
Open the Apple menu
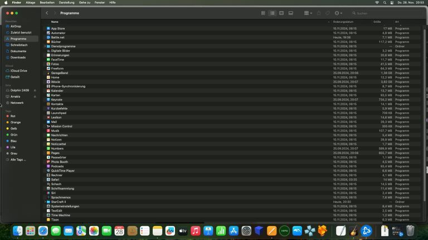coord(6,2)
